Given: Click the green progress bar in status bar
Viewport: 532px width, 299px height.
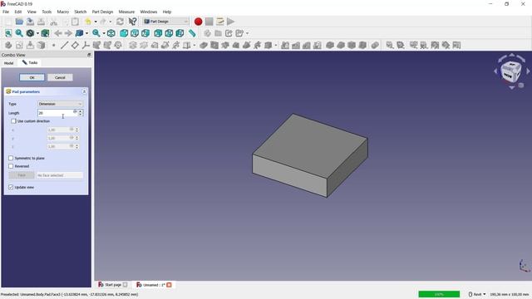Looking at the screenshot, I should pos(439,294).
